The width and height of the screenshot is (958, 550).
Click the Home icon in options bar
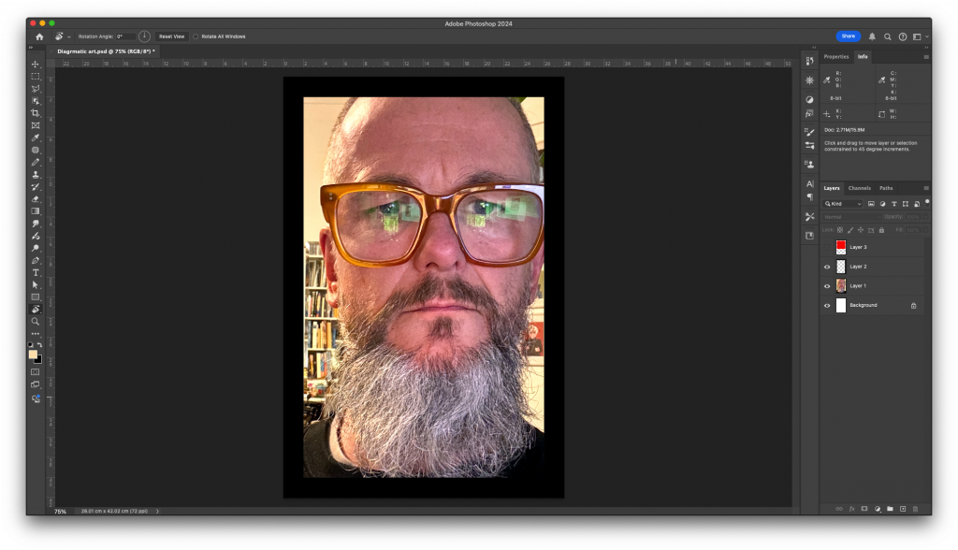pos(39,36)
